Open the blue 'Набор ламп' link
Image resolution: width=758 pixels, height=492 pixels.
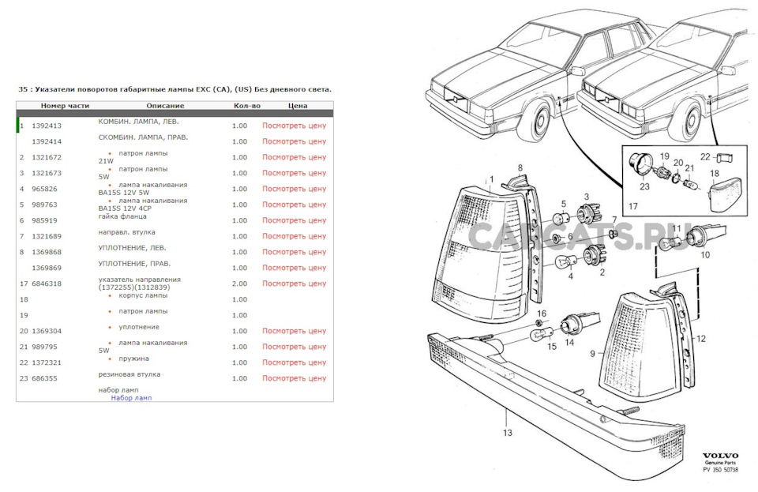[131, 398]
